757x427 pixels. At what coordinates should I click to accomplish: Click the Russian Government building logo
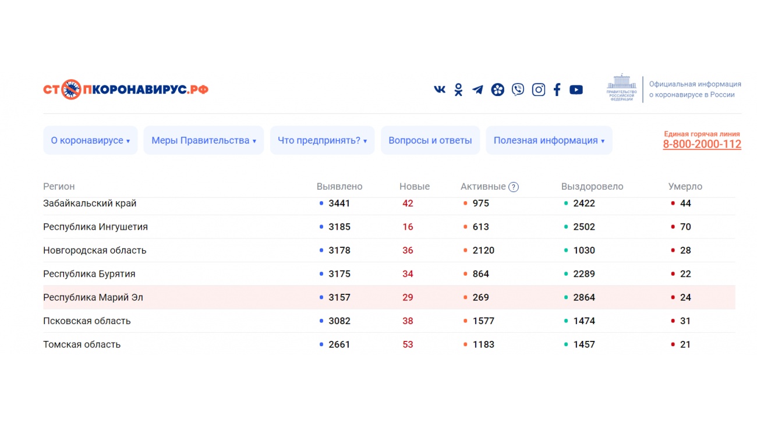coord(621,88)
